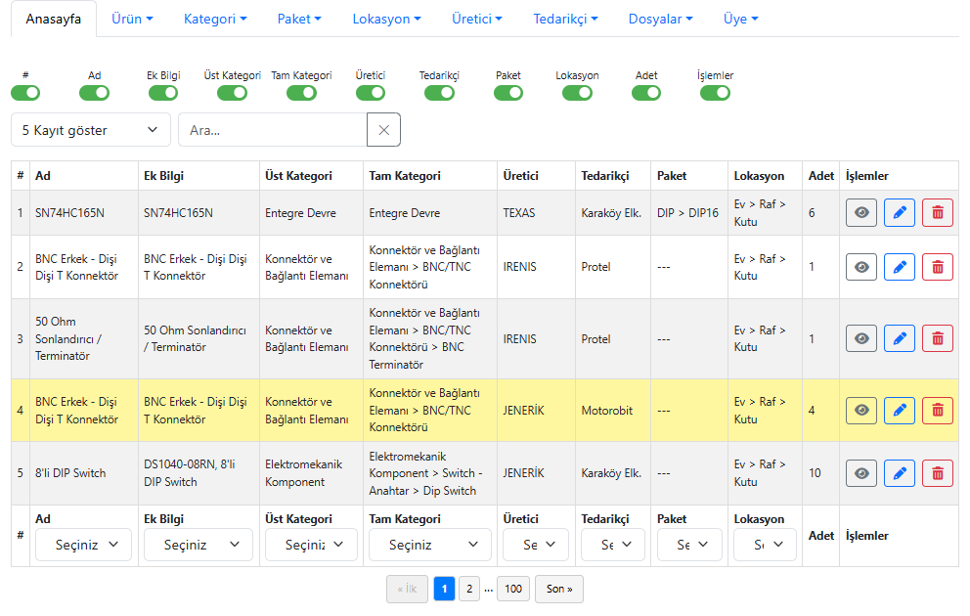Go to page 2

(x=469, y=589)
